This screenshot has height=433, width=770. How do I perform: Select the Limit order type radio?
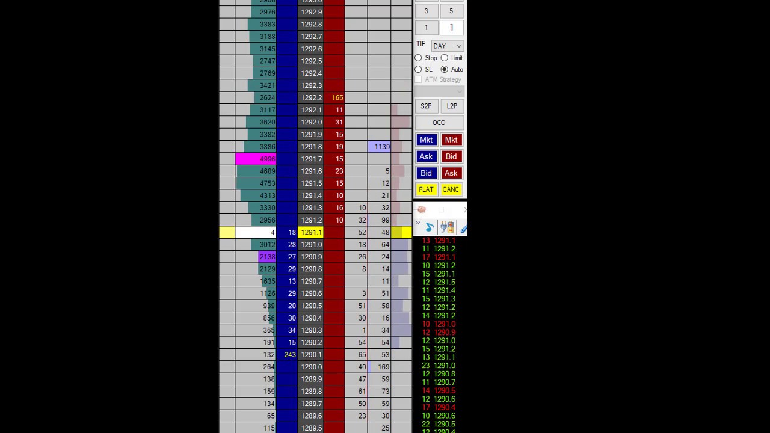[444, 58]
